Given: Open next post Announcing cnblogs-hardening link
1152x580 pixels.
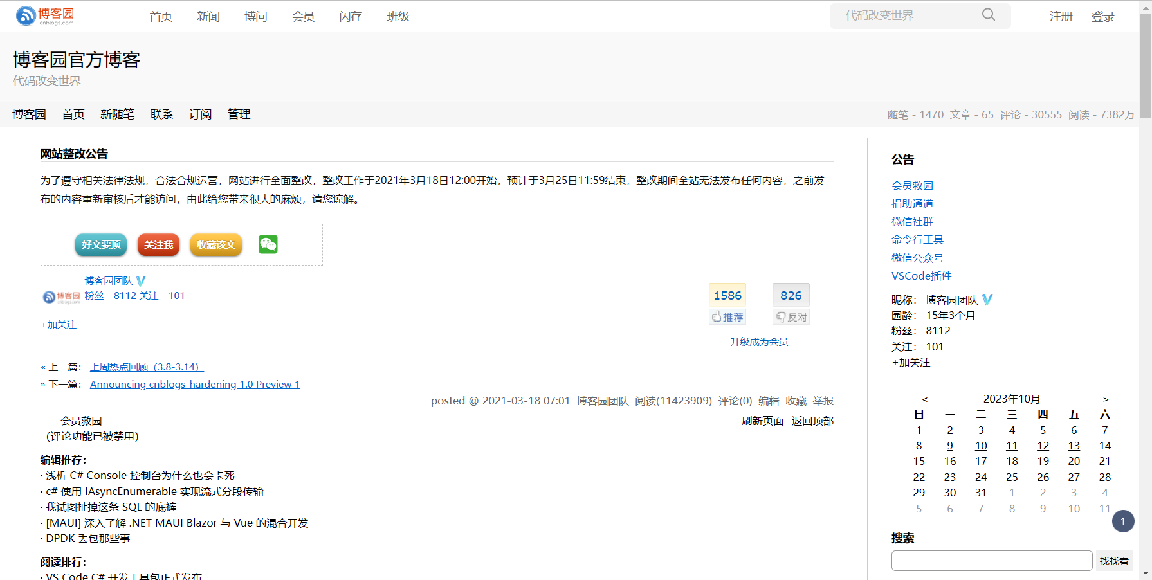Looking at the screenshot, I should (x=194, y=385).
